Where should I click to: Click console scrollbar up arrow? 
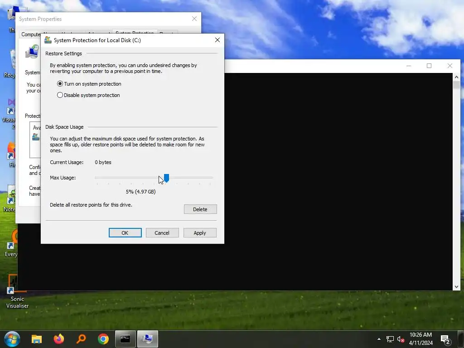point(456,77)
